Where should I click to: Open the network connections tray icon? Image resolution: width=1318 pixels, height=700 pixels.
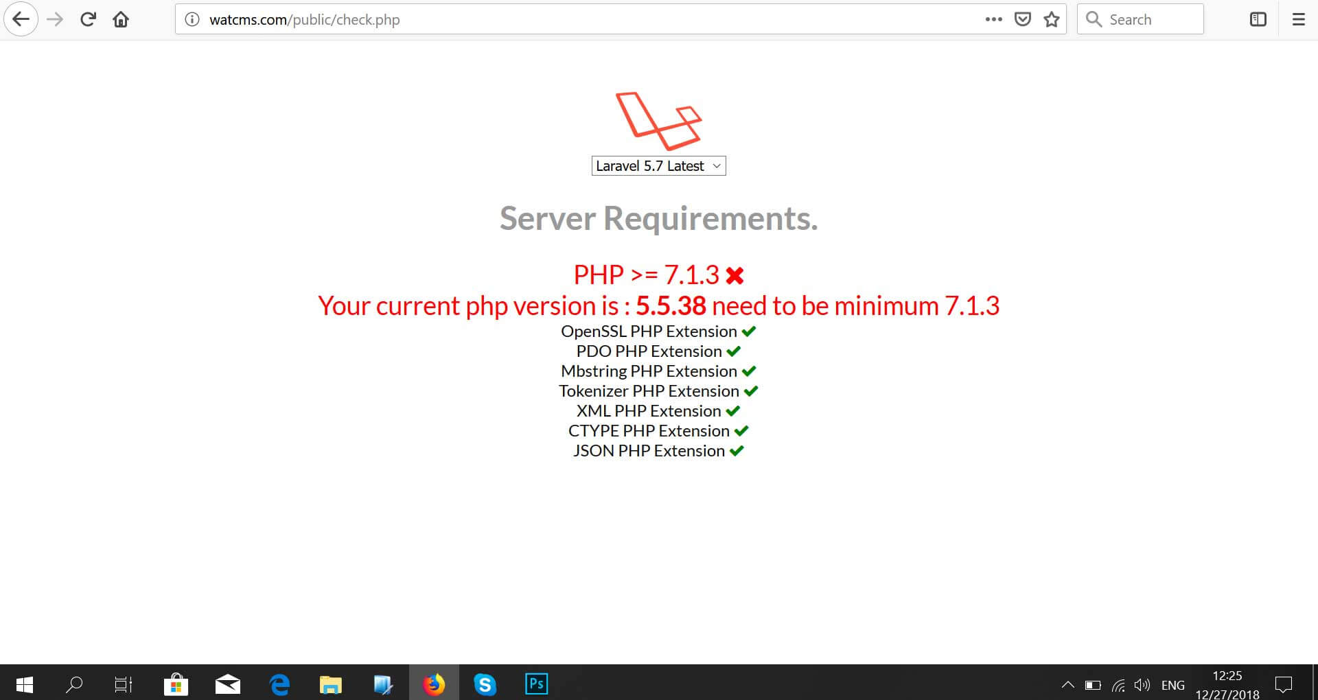pos(1118,685)
